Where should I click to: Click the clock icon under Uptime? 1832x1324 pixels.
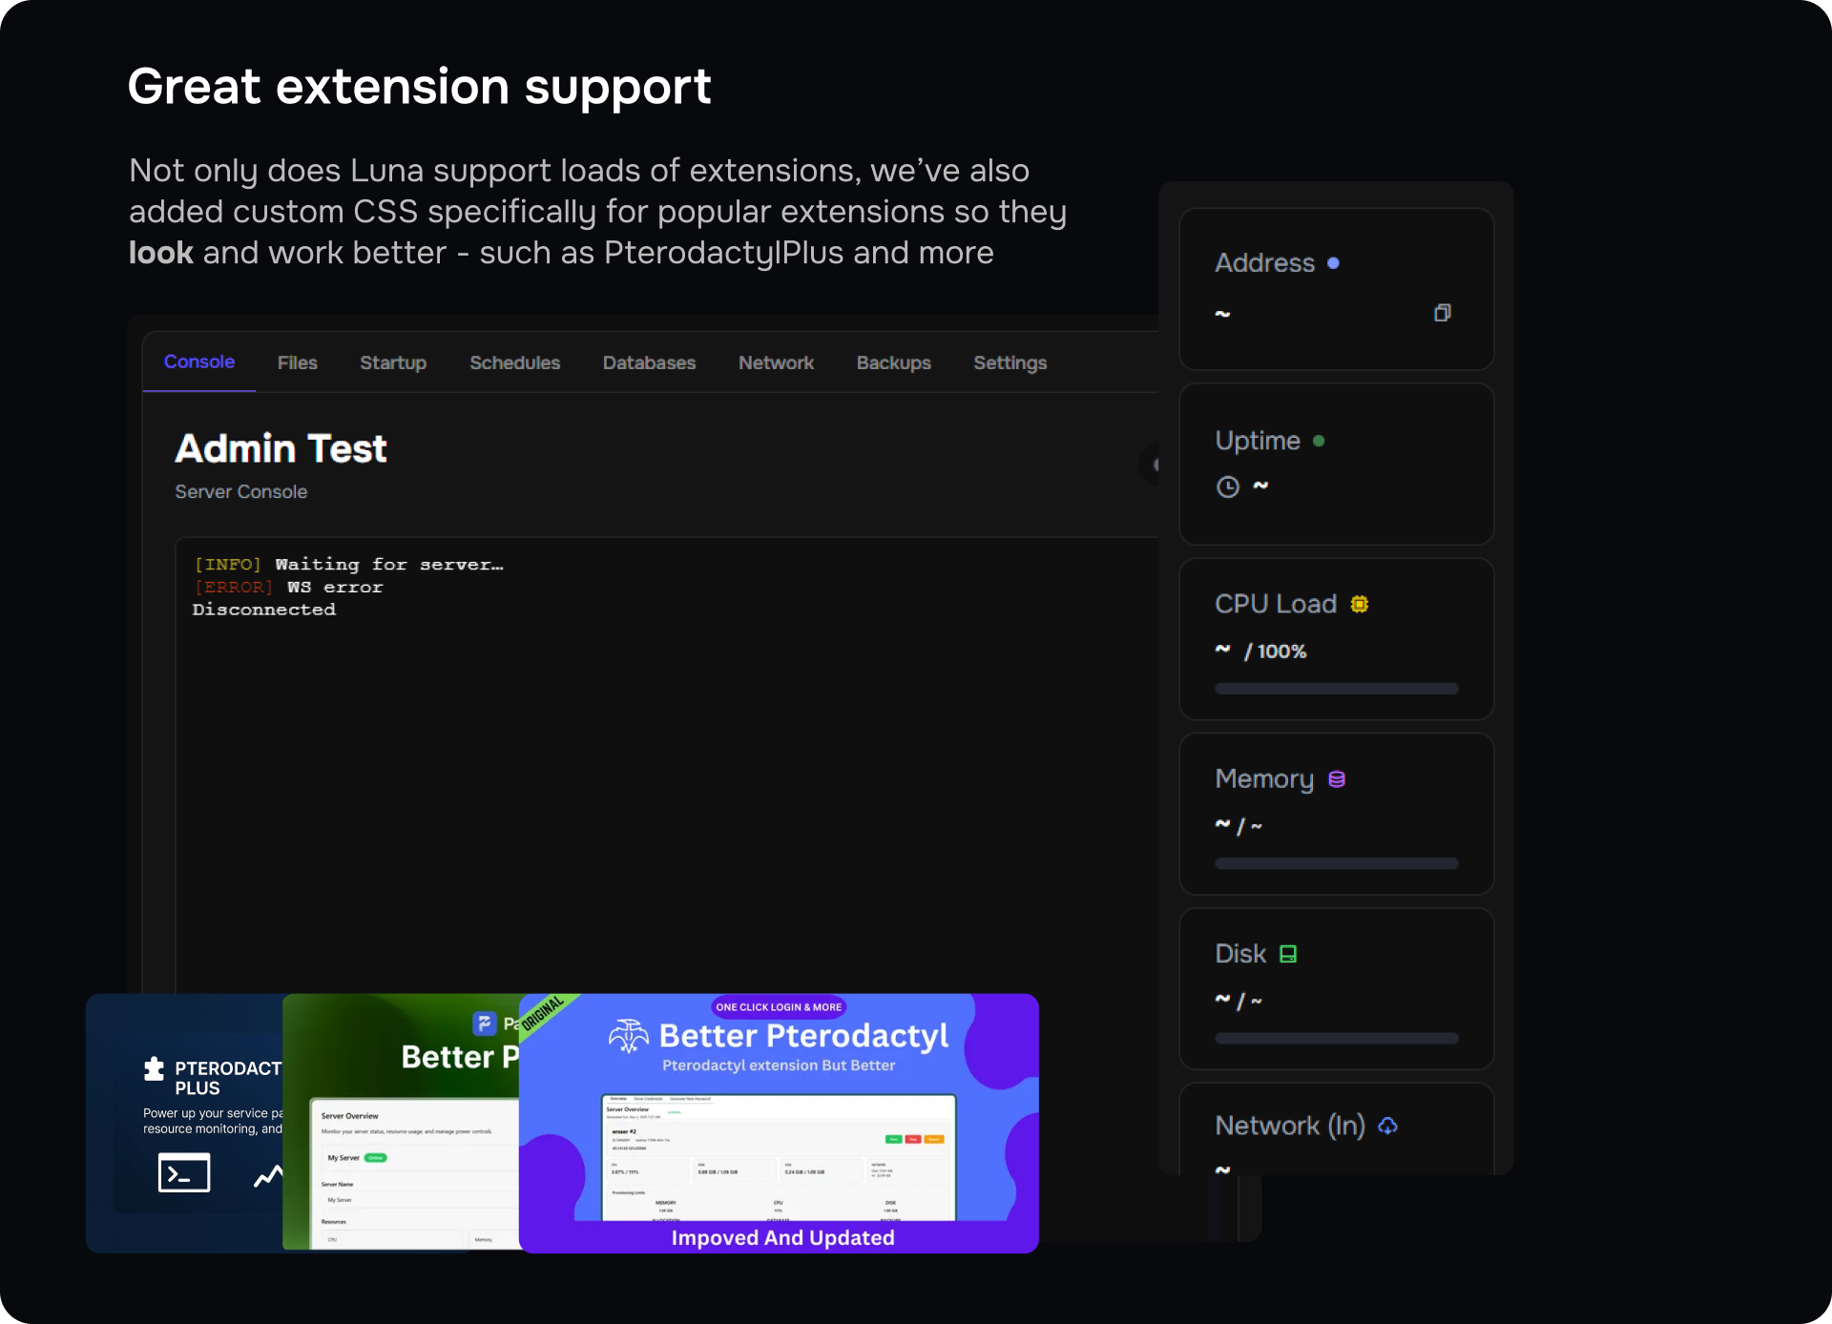click(x=1227, y=487)
